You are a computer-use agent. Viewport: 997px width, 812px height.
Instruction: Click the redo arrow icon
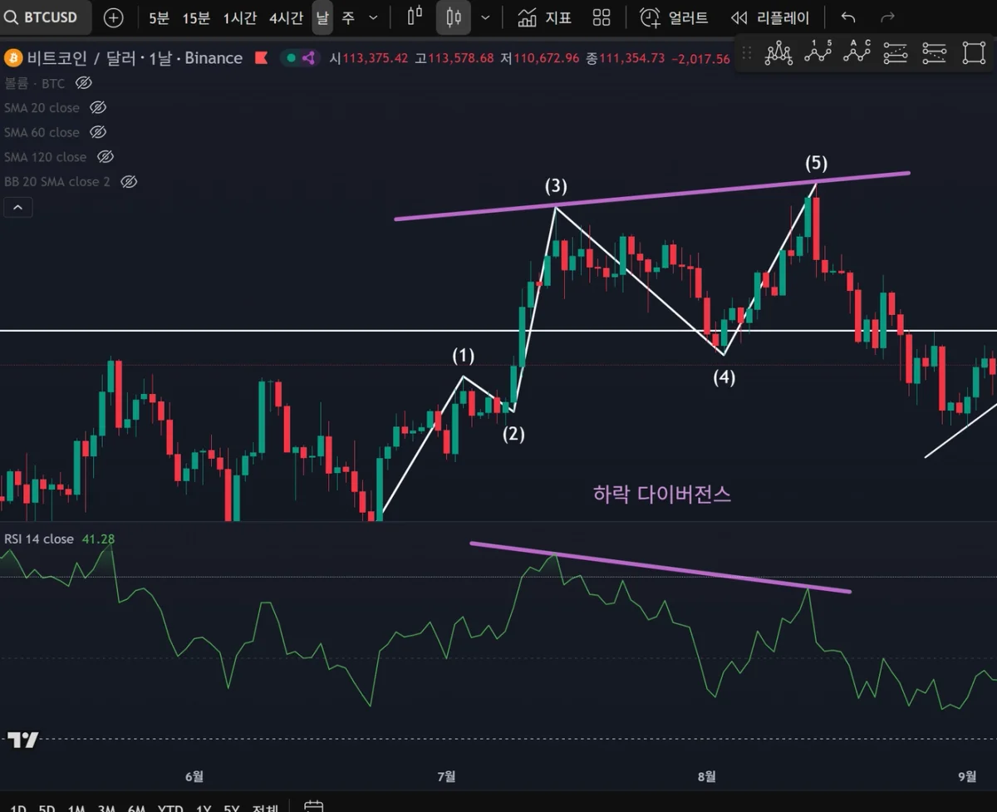pyautogui.click(x=887, y=17)
